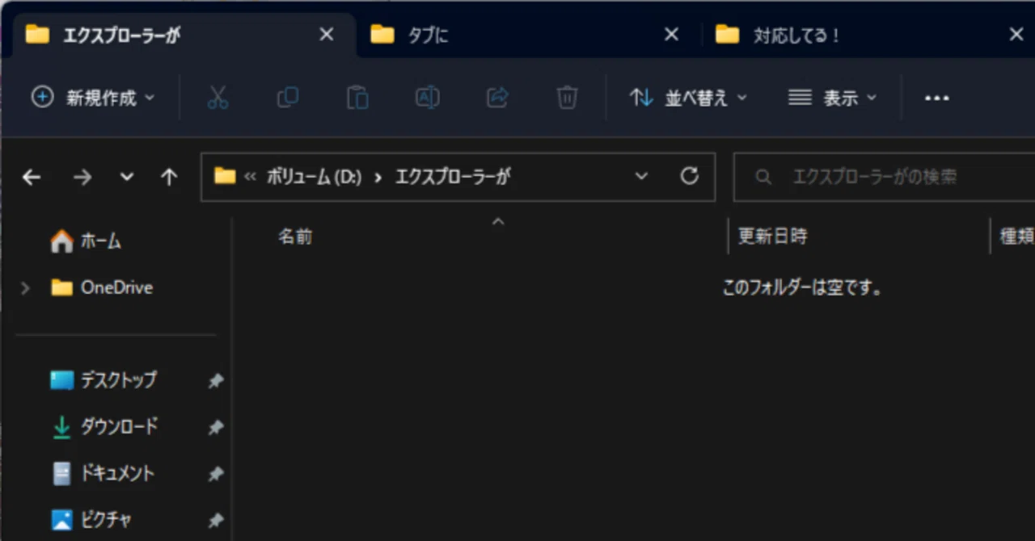Open デスクトップ from quick access
Viewport: 1035px width, 541px height.
click(119, 380)
